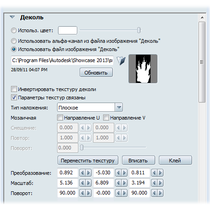The image size is (210, 207).
Task: Select the alpha-channel radio option
Action: click(x=14, y=41)
